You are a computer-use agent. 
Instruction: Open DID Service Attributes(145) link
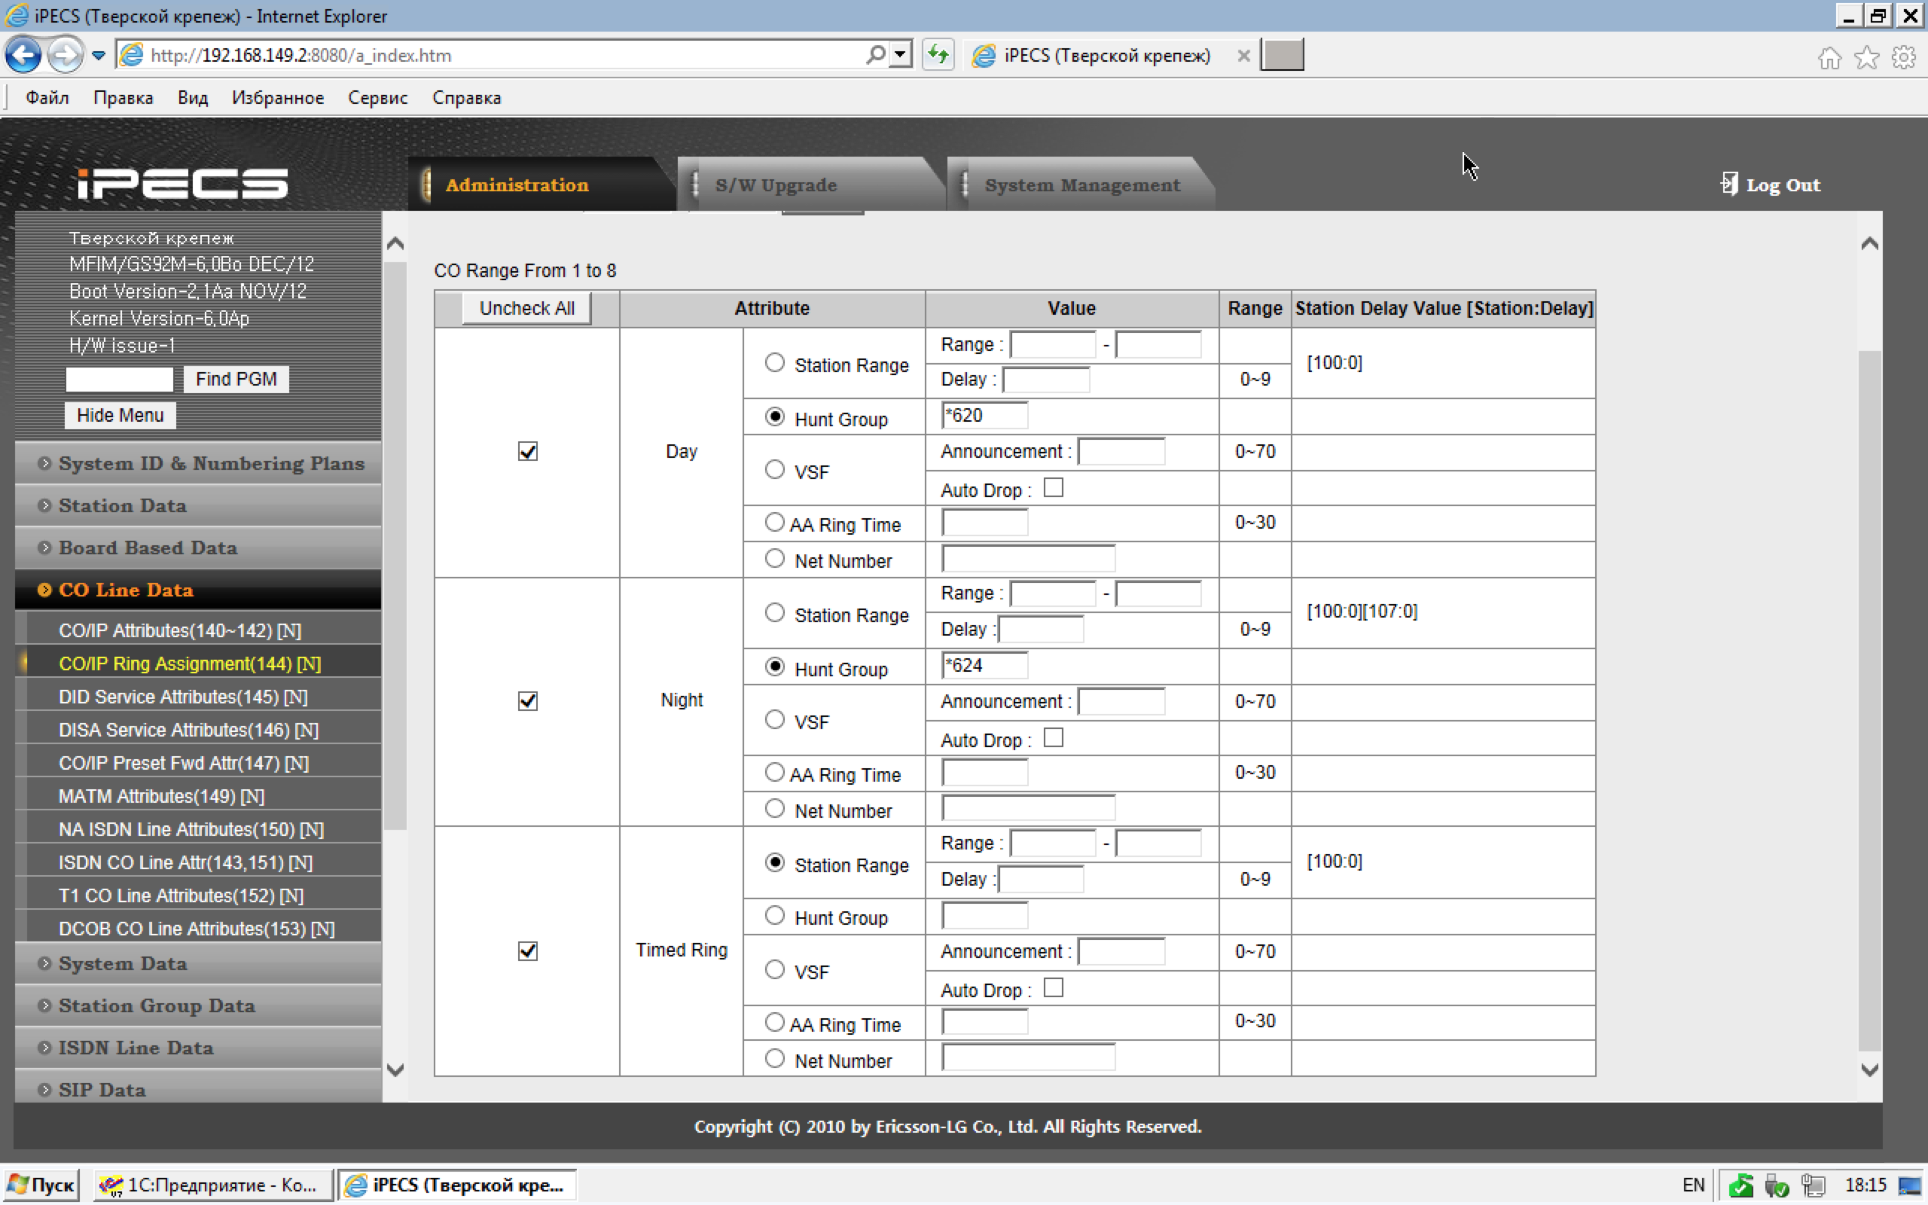click(182, 697)
